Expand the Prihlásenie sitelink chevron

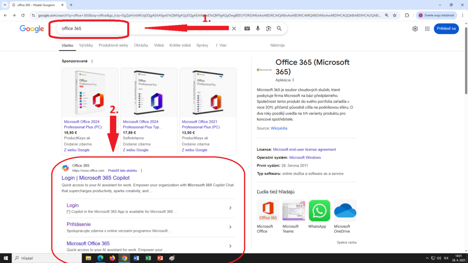click(x=230, y=227)
